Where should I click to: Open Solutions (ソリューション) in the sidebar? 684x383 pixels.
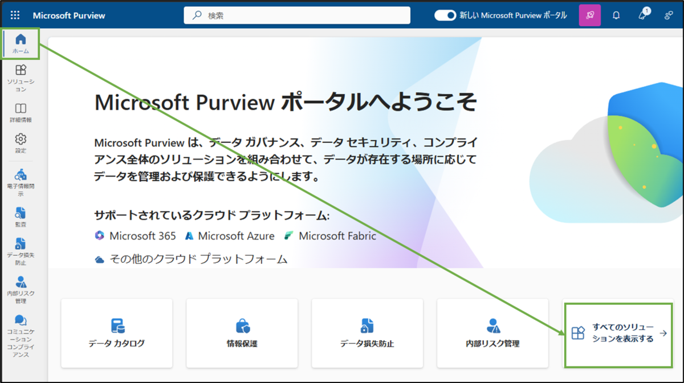[x=21, y=78]
